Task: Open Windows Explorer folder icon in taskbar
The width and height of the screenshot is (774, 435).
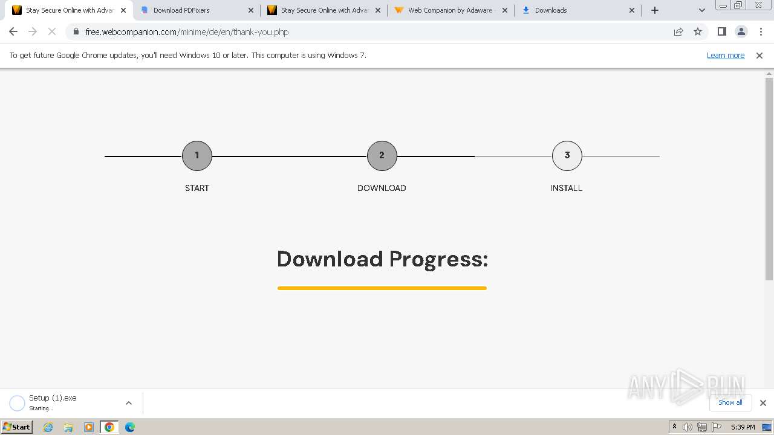Action: coord(68,427)
